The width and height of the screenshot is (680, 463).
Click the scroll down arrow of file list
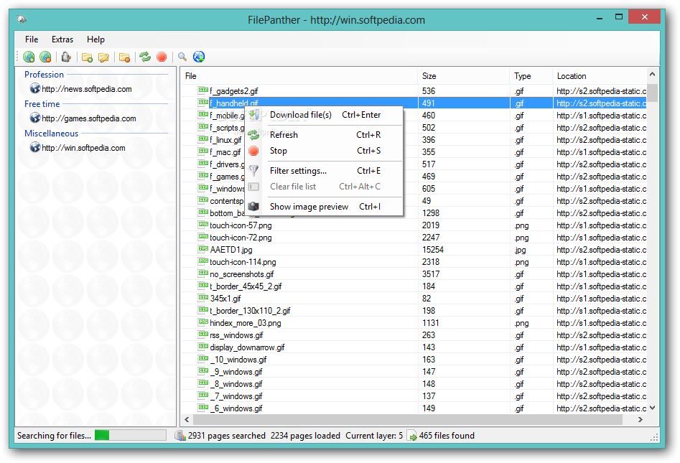pos(652,408)
